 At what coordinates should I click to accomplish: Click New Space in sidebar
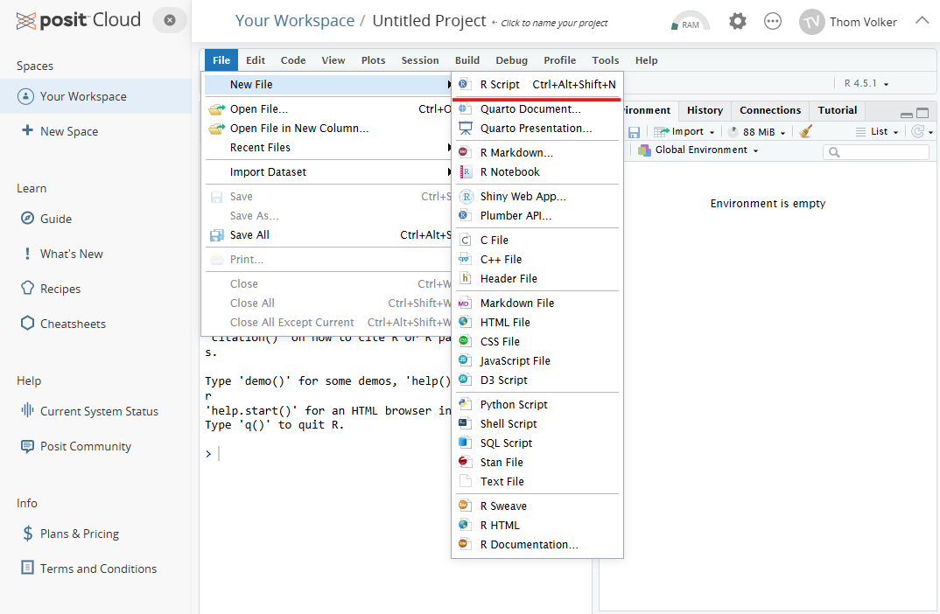click(x=60, y=131)
